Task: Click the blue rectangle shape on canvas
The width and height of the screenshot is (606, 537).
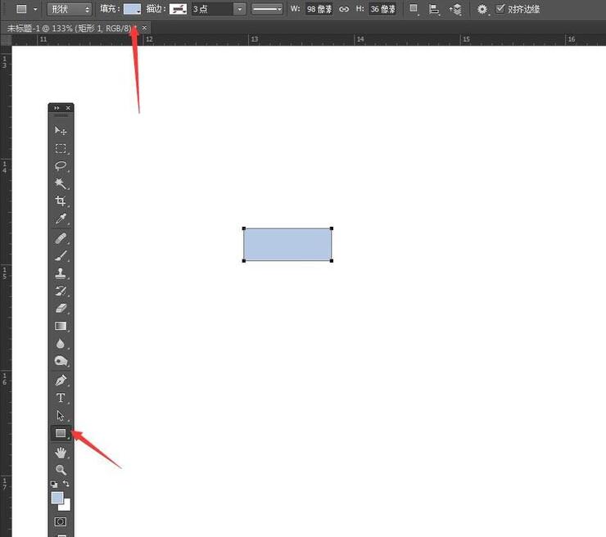Action: click(287, 244)
